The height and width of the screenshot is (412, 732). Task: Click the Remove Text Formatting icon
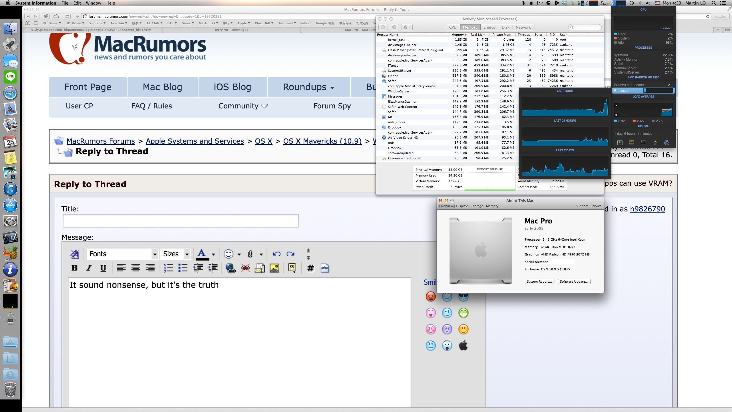[x=75, y=254]
